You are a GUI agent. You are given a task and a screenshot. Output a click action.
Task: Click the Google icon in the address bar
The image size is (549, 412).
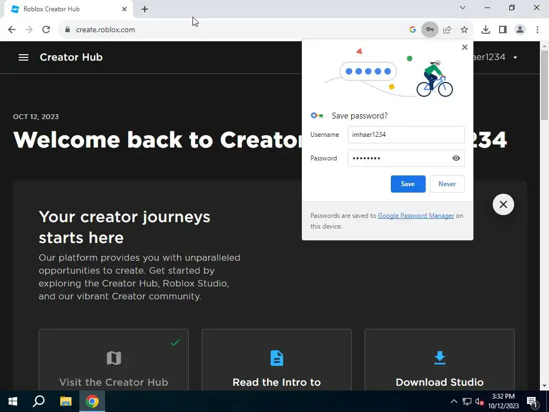pos(412,30)
